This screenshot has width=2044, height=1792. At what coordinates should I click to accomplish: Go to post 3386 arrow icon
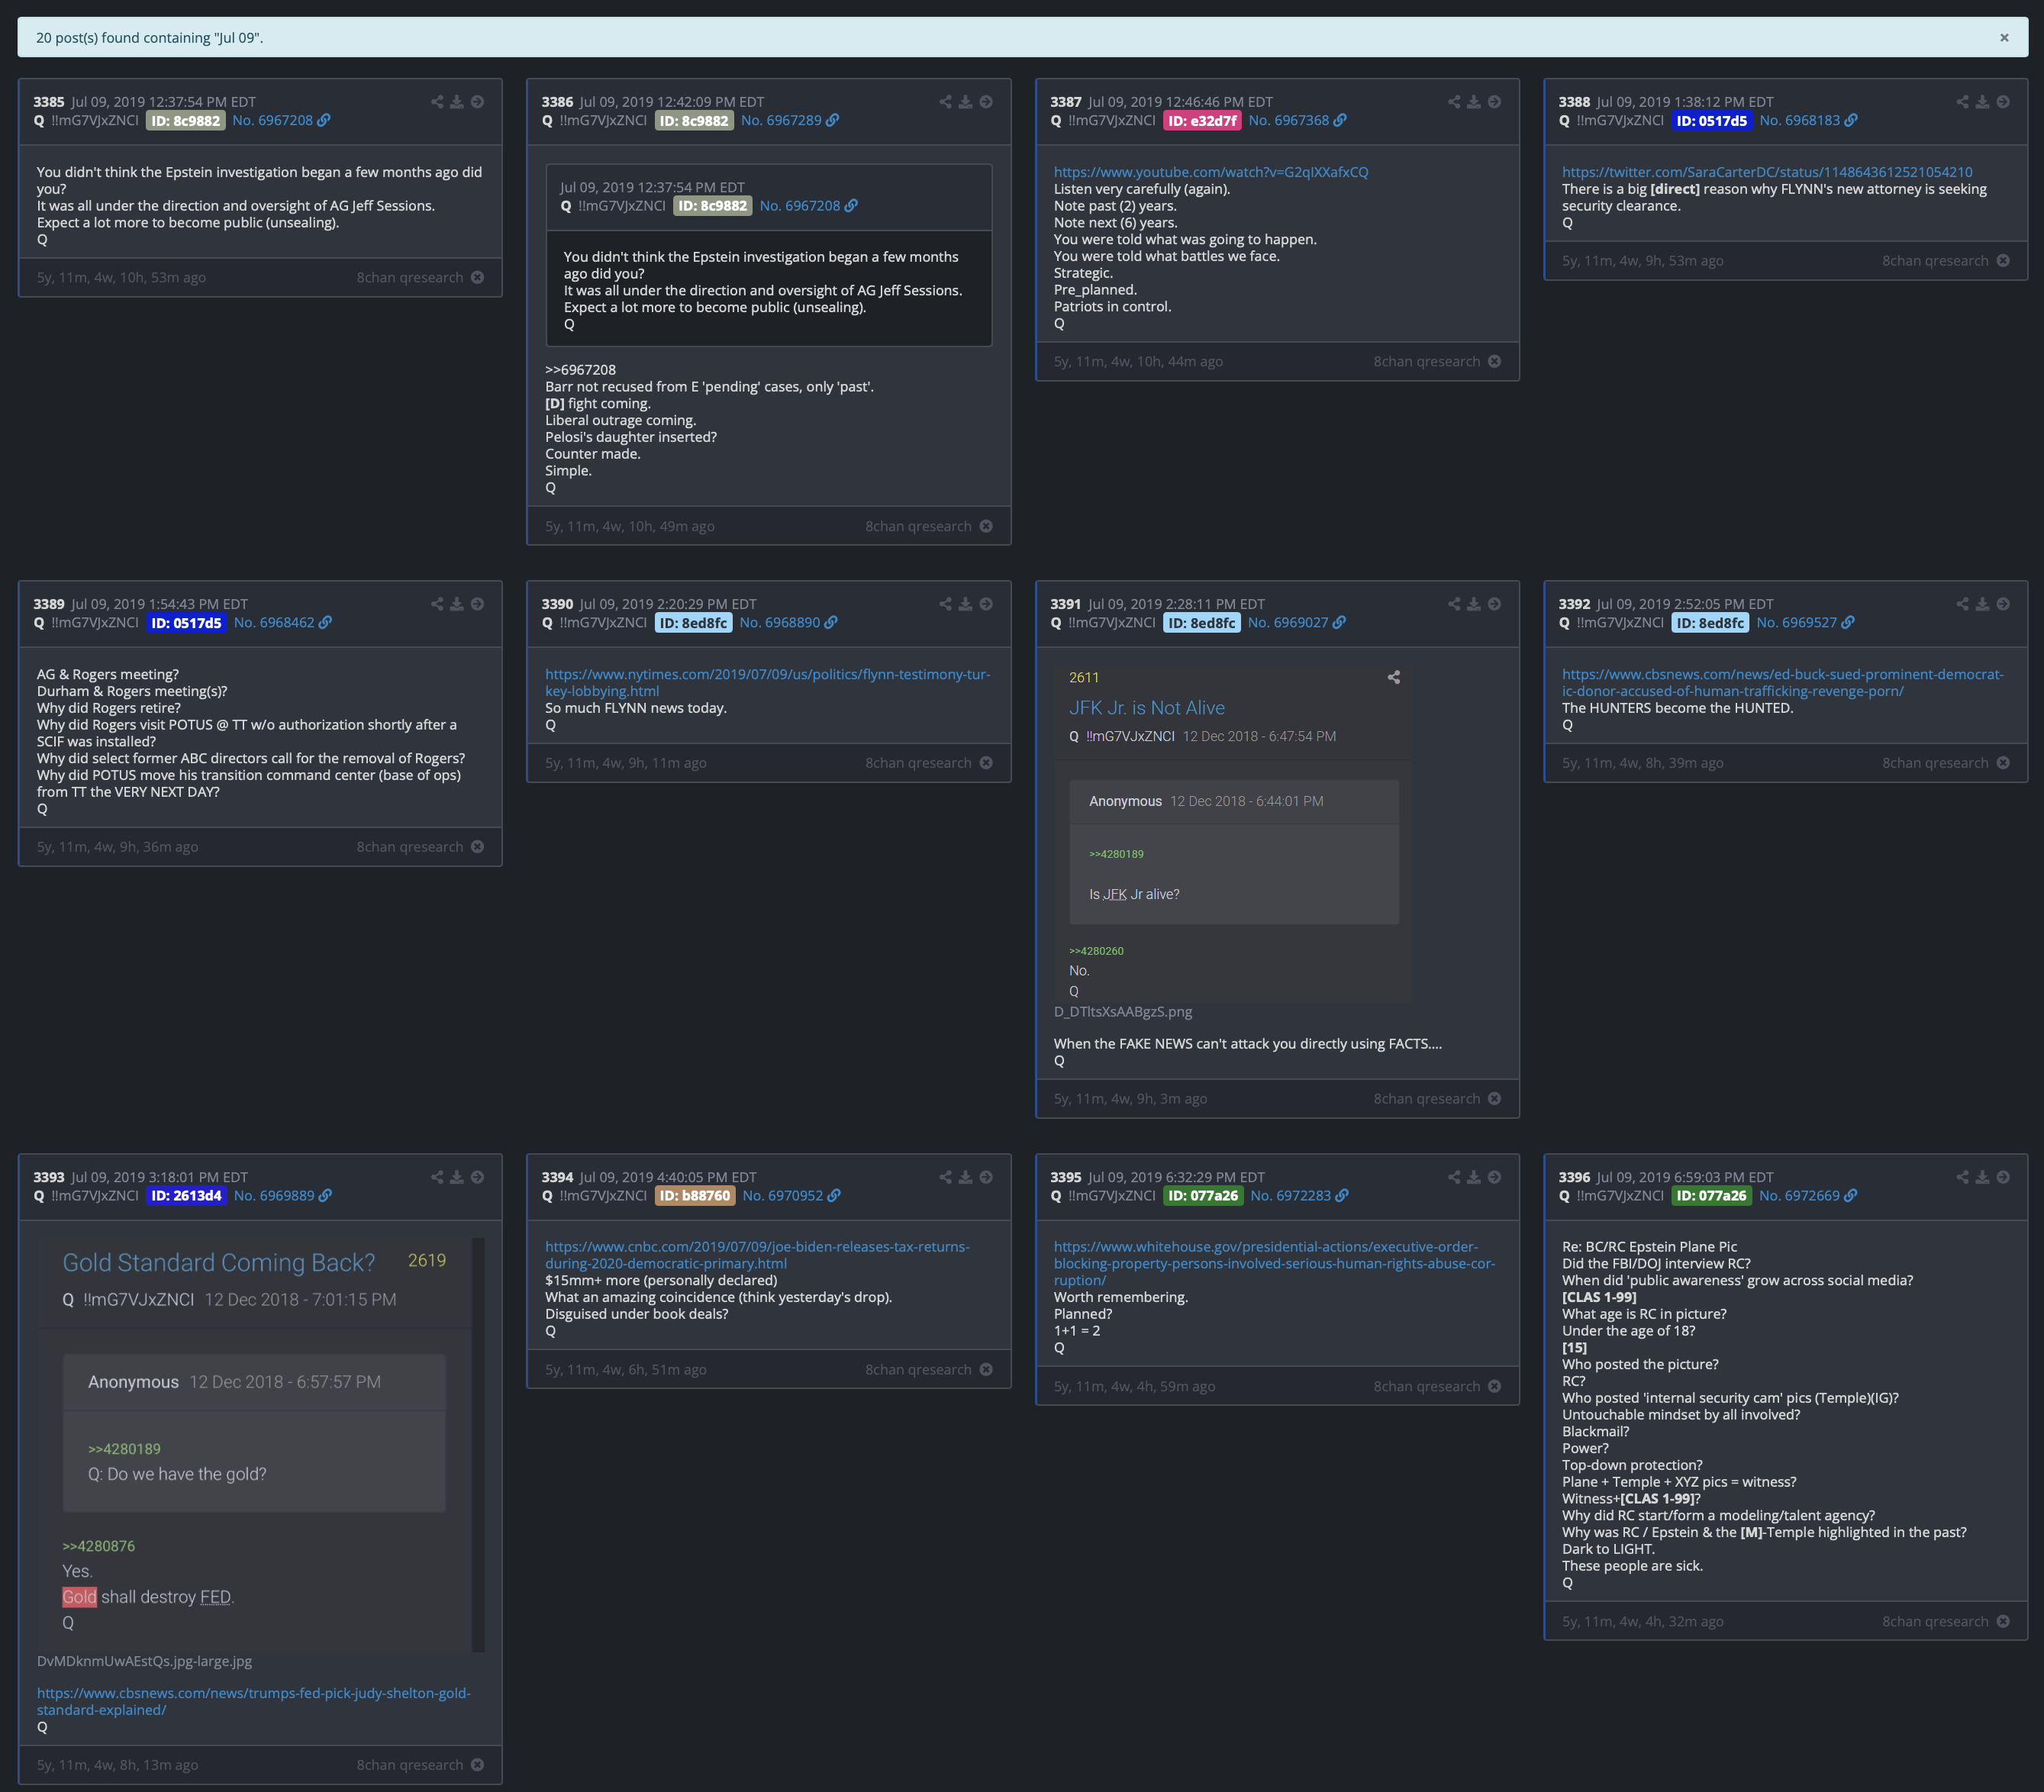coord(986,102)
